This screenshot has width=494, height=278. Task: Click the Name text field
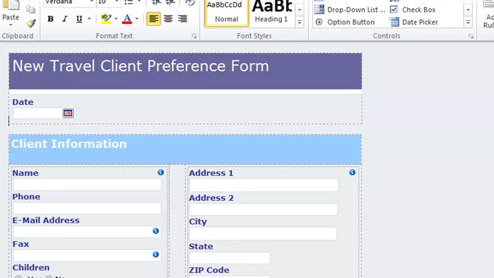[86, 185]
